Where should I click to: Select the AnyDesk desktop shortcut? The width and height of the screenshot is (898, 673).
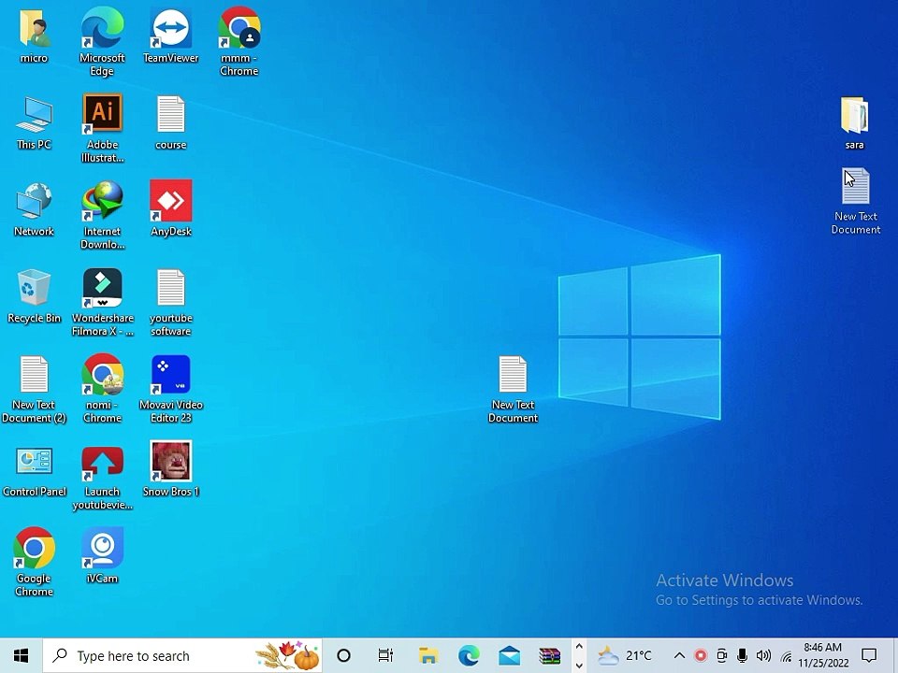coord(170,208)
